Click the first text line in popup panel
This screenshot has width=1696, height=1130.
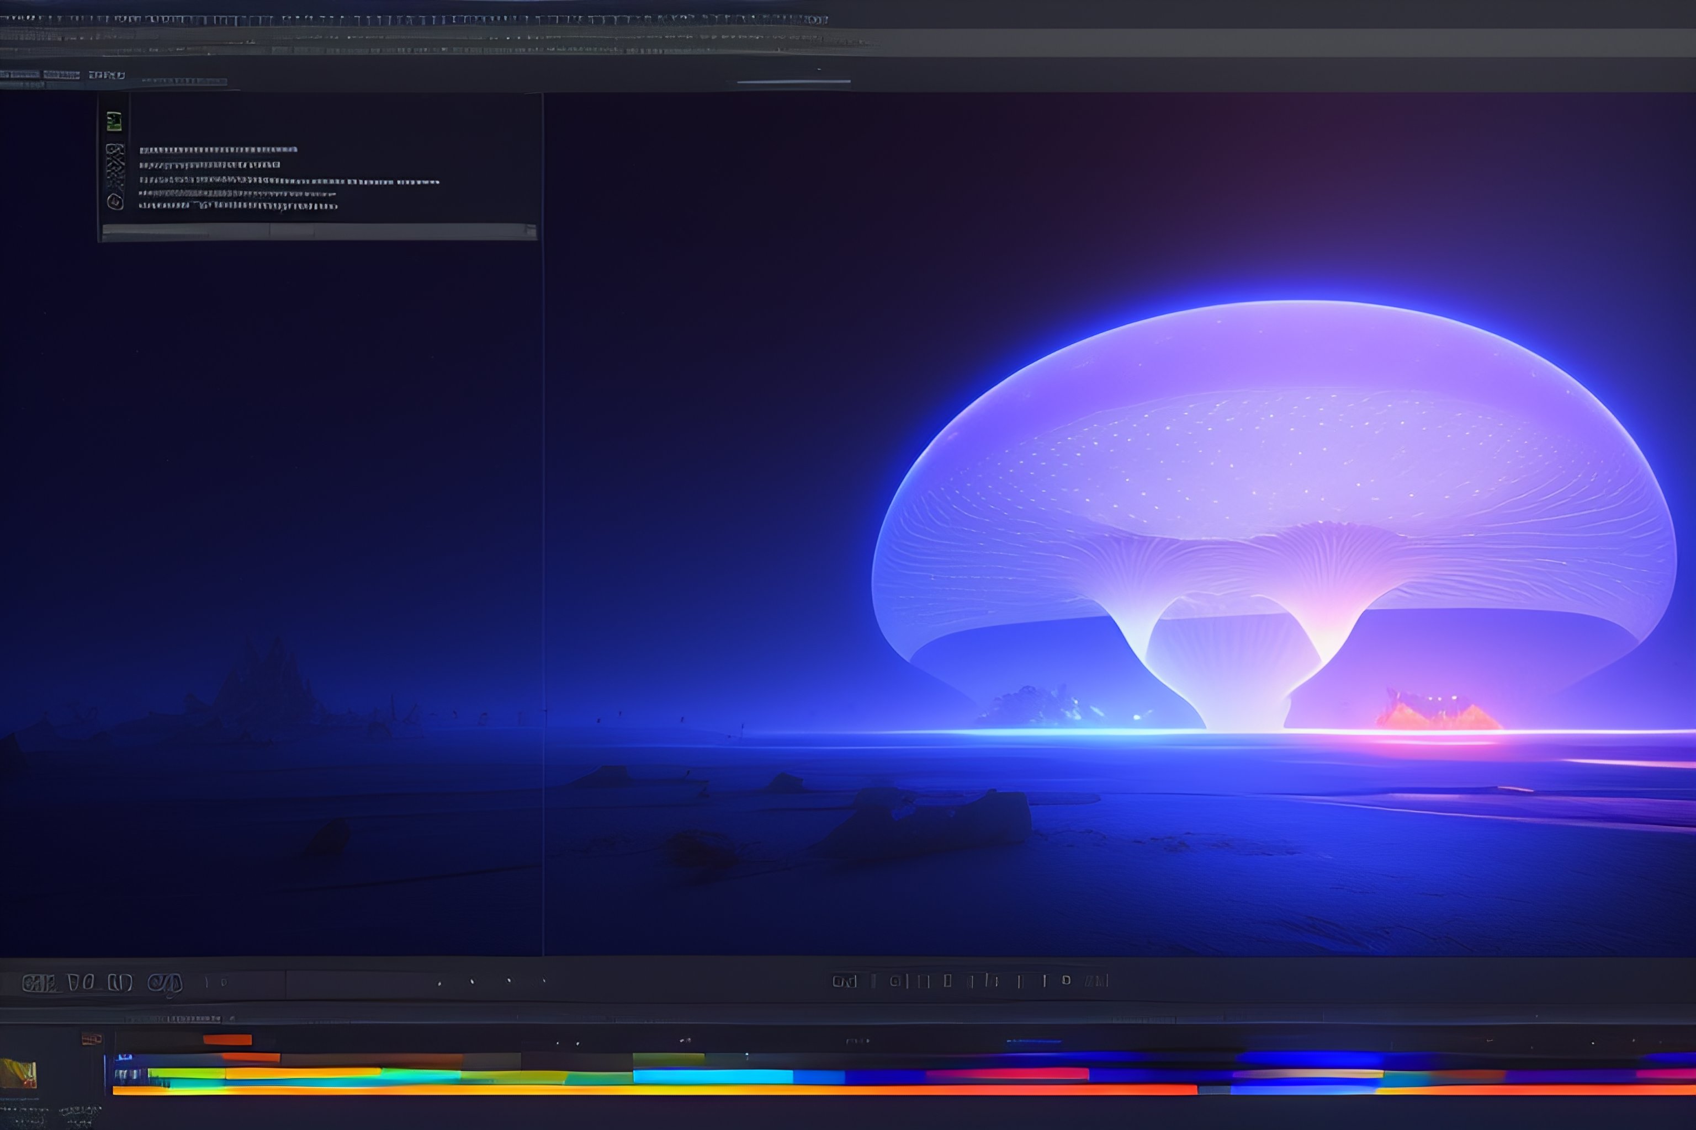point(218,150)
